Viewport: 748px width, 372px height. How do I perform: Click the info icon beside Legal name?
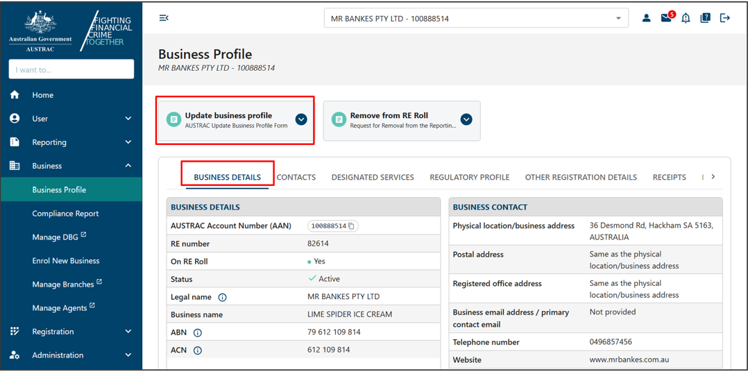[222, 297]
